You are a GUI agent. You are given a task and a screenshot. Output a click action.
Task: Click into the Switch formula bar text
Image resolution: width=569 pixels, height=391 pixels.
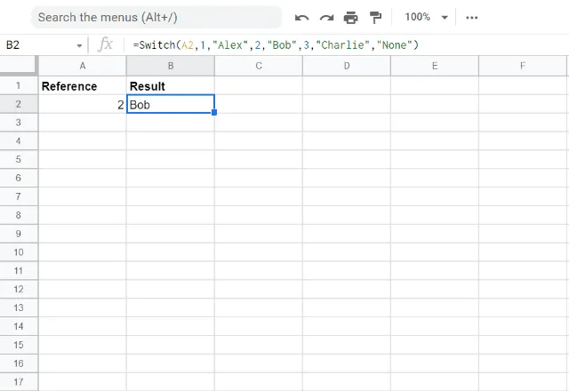click(276, 44)
